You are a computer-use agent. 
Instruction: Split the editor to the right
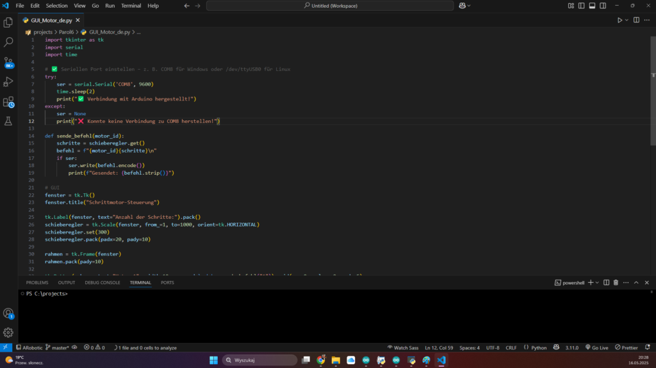click(636, 20)
